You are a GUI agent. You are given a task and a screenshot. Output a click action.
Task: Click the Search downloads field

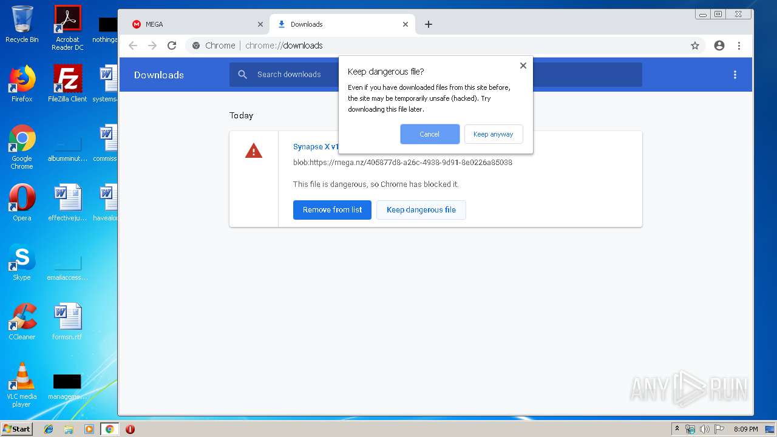coord(435,75)
